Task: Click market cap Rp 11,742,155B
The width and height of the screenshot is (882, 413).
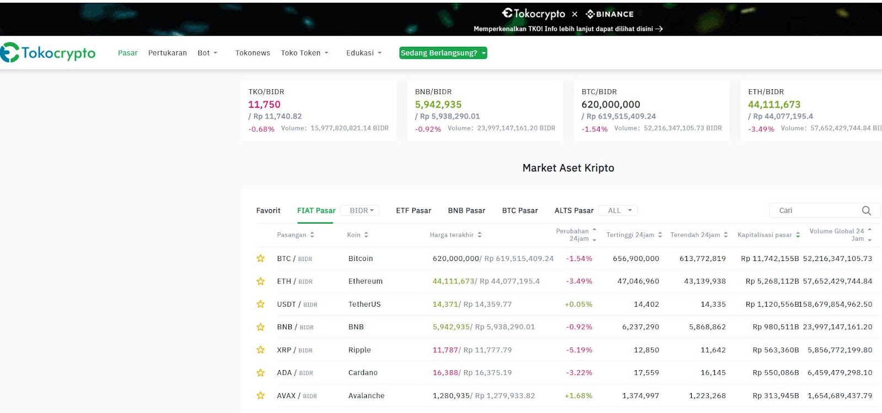Action: click(x=770, y=258)
